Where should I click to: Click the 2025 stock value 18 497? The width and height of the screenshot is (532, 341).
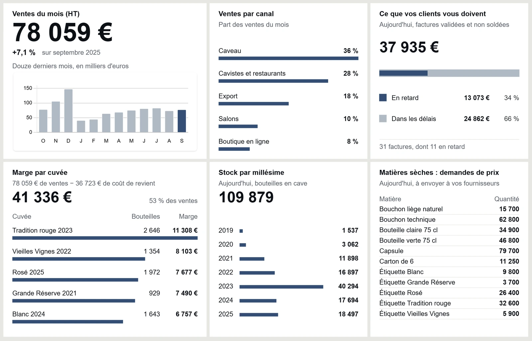click(348, 314)
